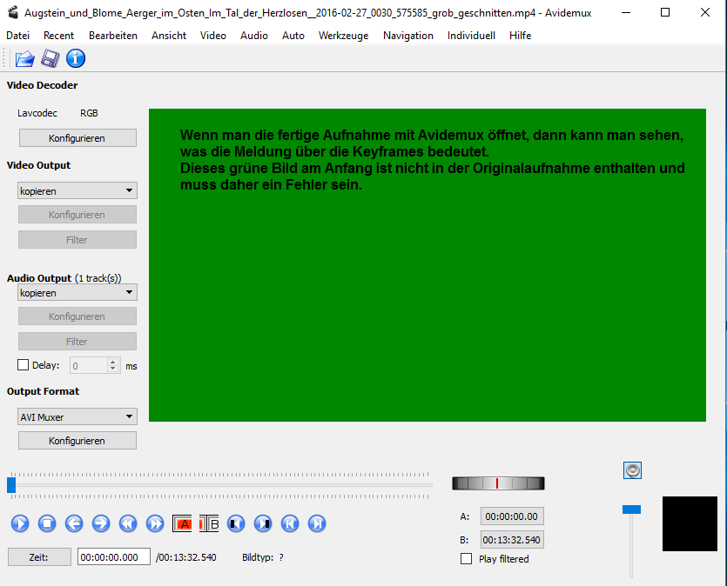This screenshot has height=586, width=727.
Task: Set selection start marker A
Action: (183, 523)
